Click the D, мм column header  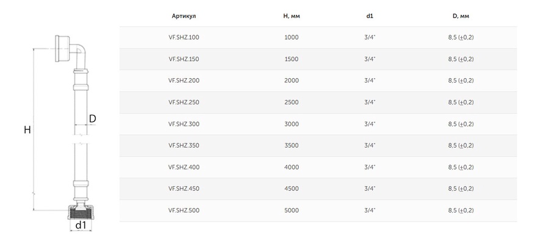461,16
